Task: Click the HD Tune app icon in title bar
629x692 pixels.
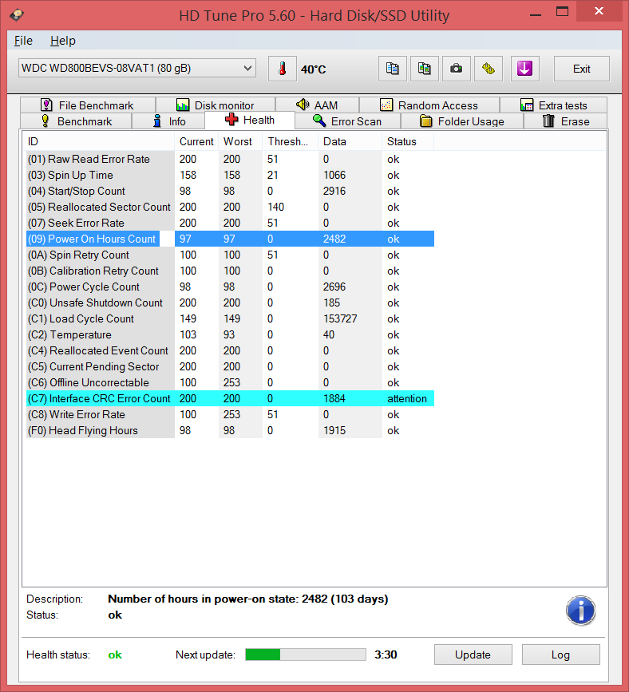Action: [x=18, y=15]
